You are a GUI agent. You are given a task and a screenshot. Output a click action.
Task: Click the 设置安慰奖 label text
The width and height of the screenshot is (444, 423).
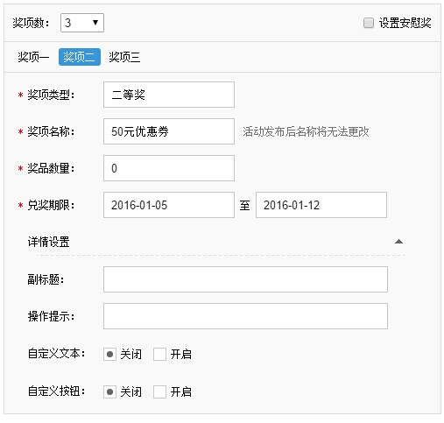click(405, 23)
